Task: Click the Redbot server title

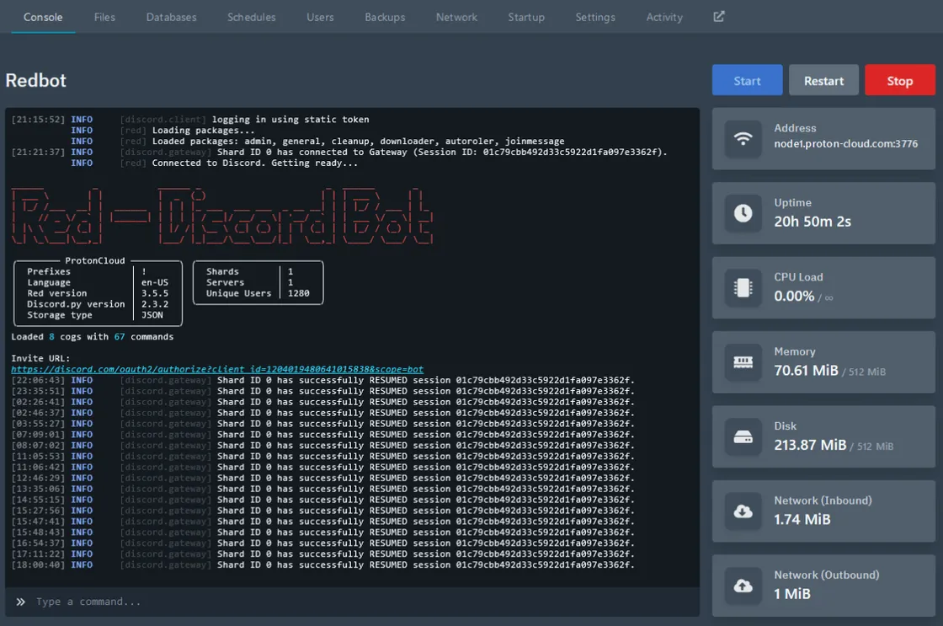Action: 36,80
